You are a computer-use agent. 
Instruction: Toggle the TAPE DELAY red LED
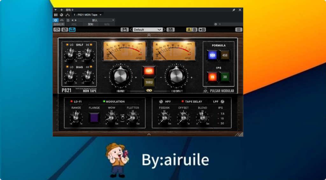tap(183, 101)
